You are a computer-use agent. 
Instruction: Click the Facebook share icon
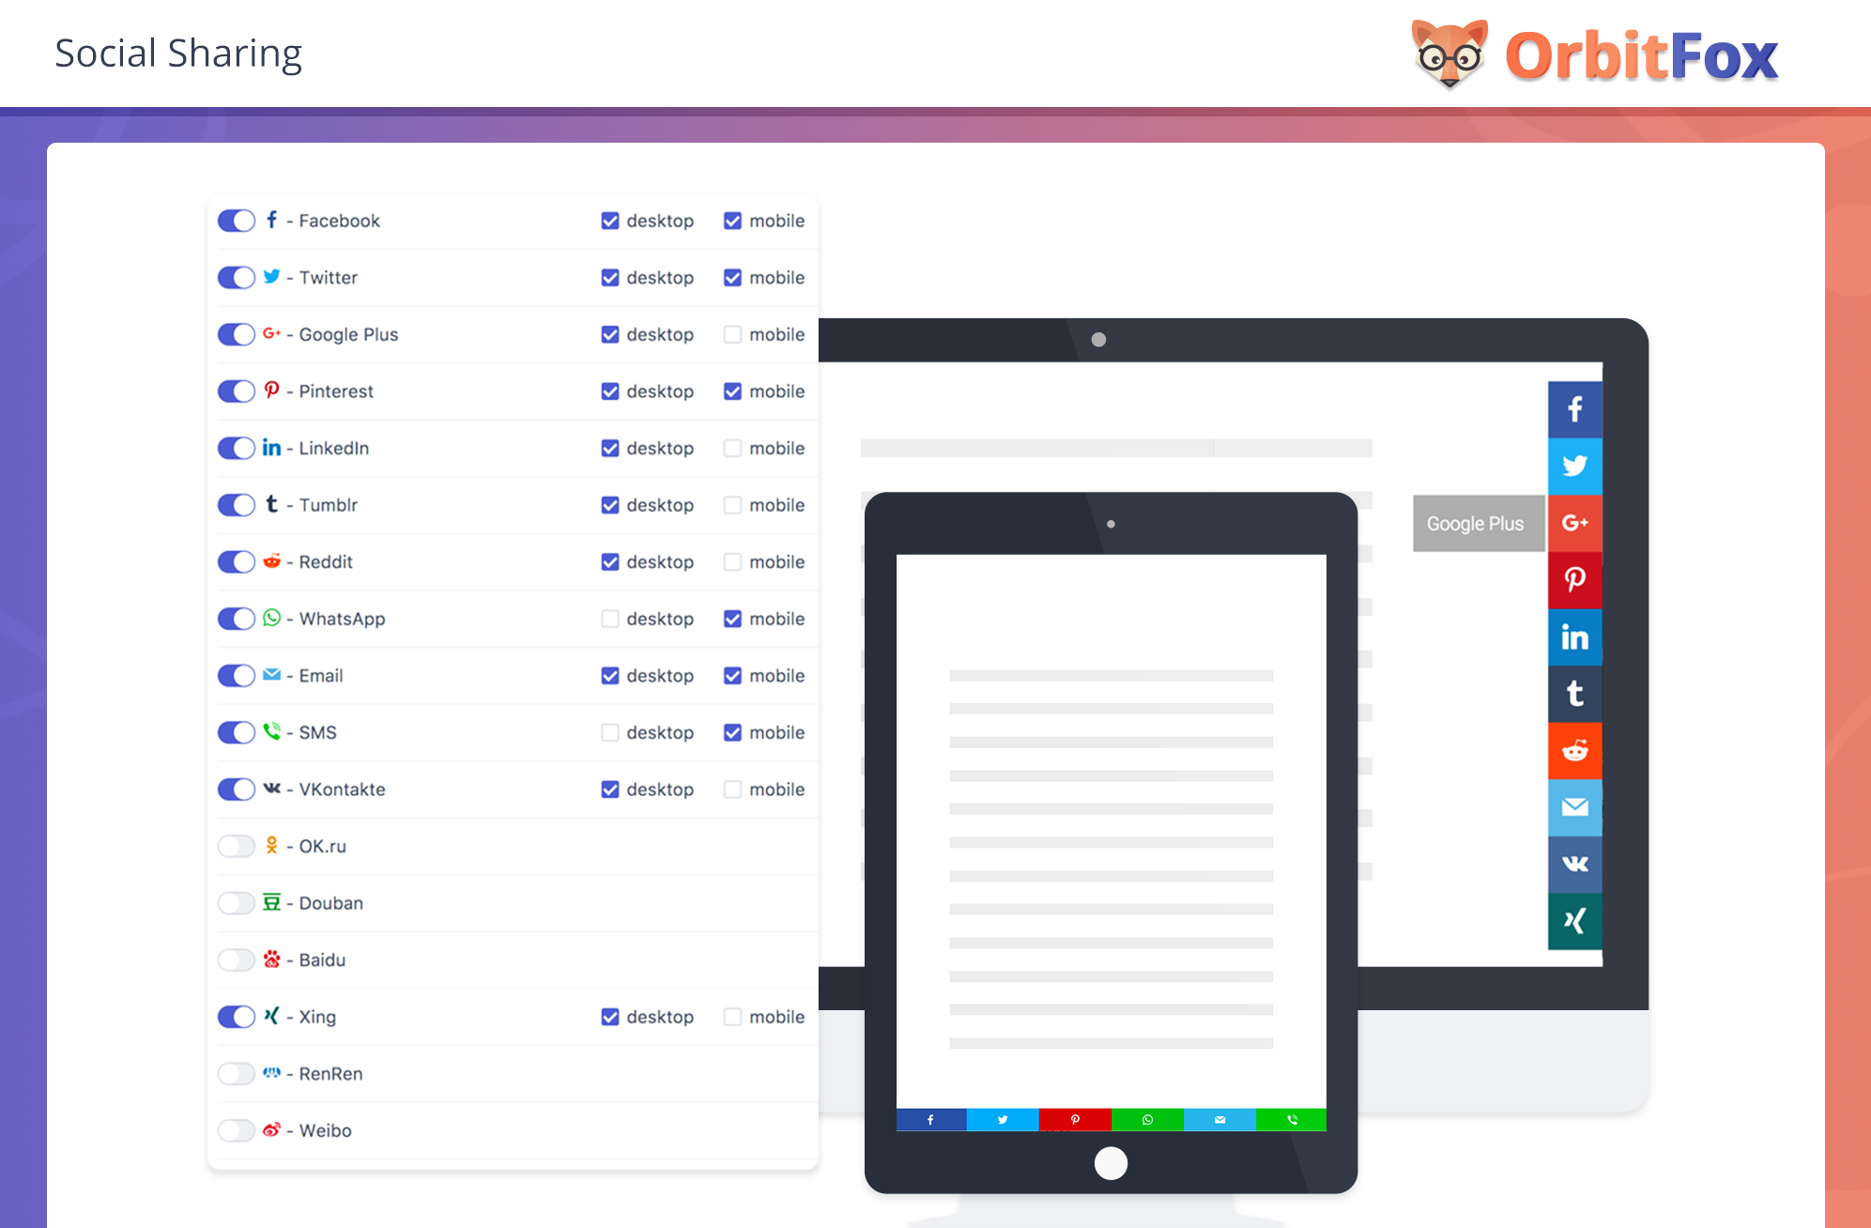(x=1573, y=407)
